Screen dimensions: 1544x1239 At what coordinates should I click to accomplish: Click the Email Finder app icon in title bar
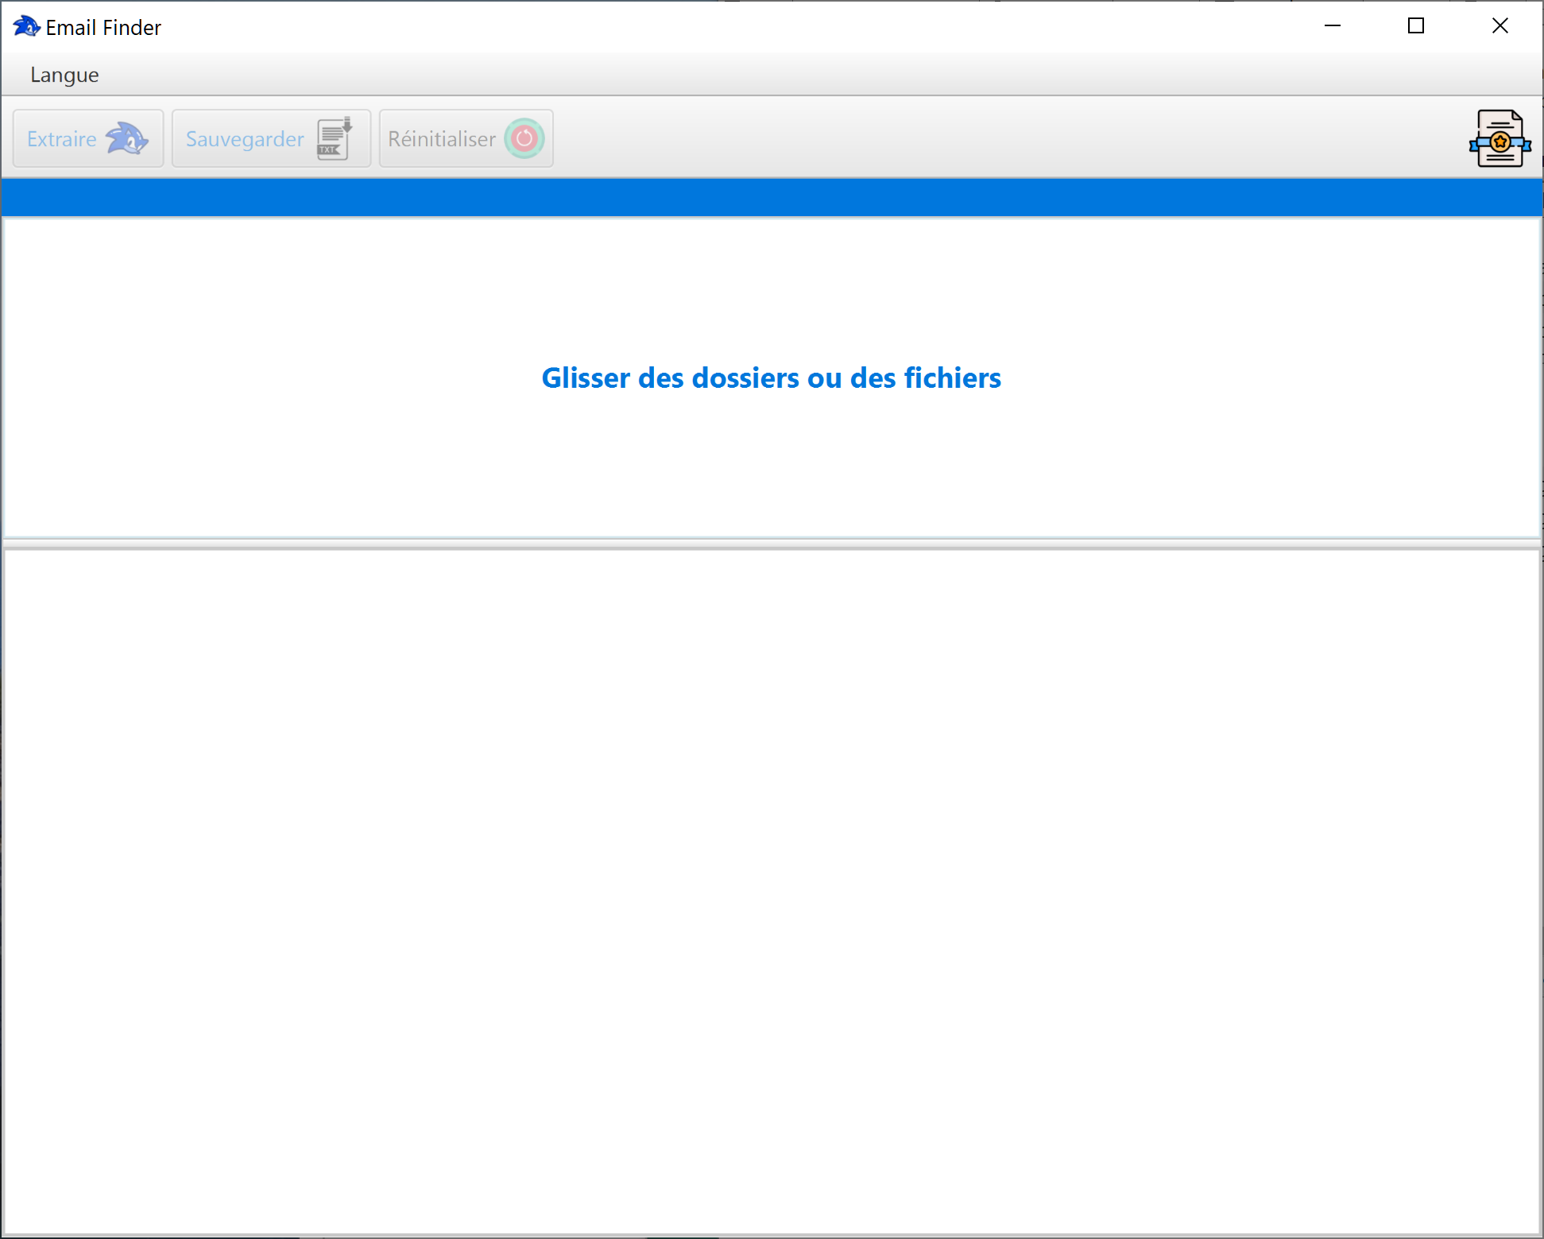point(26,26)
